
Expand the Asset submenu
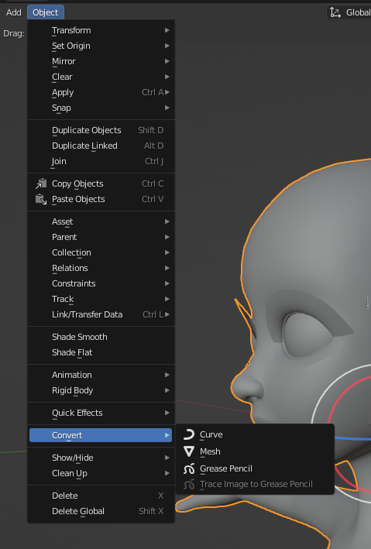click(101, 221)
